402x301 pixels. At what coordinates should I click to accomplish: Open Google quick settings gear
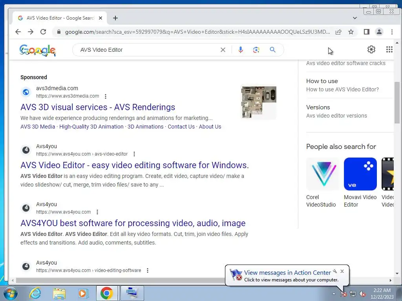point(371,49)
